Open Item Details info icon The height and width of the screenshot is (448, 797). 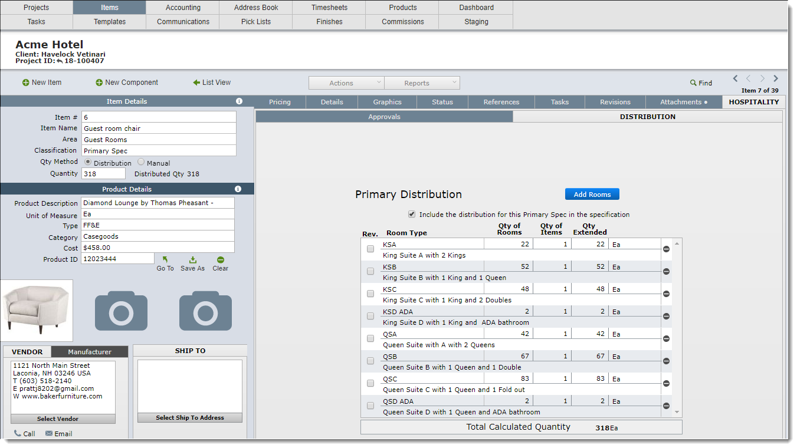coord(239,101)
